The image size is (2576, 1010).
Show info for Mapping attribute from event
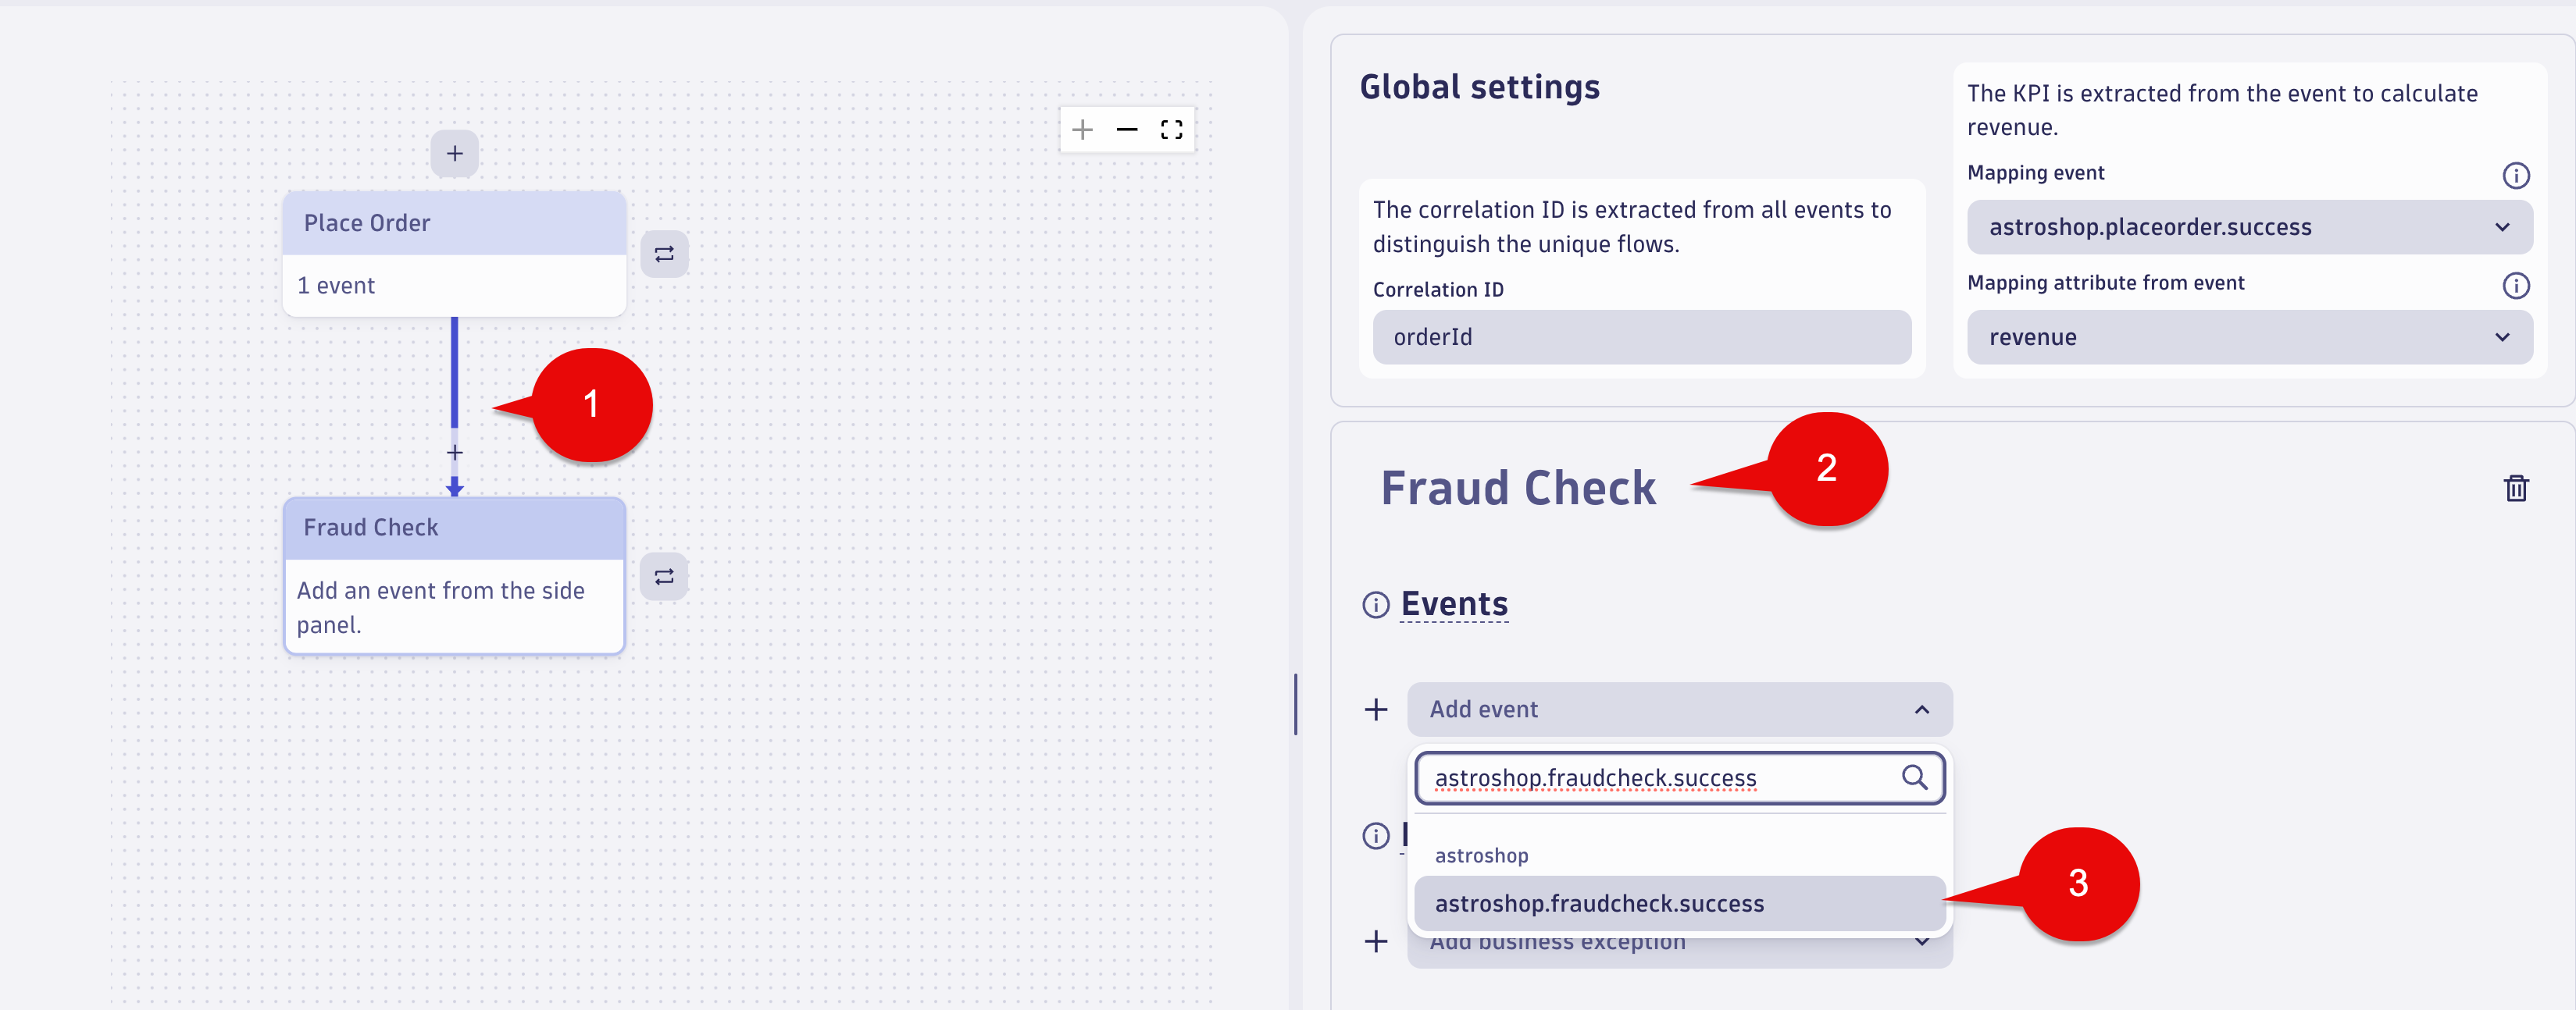2516,286
